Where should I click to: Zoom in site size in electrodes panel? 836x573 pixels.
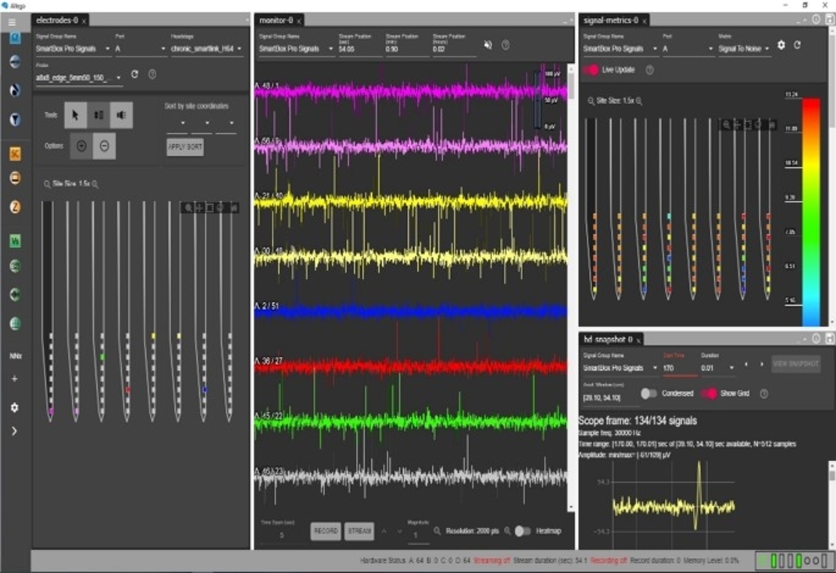(95, 184)
